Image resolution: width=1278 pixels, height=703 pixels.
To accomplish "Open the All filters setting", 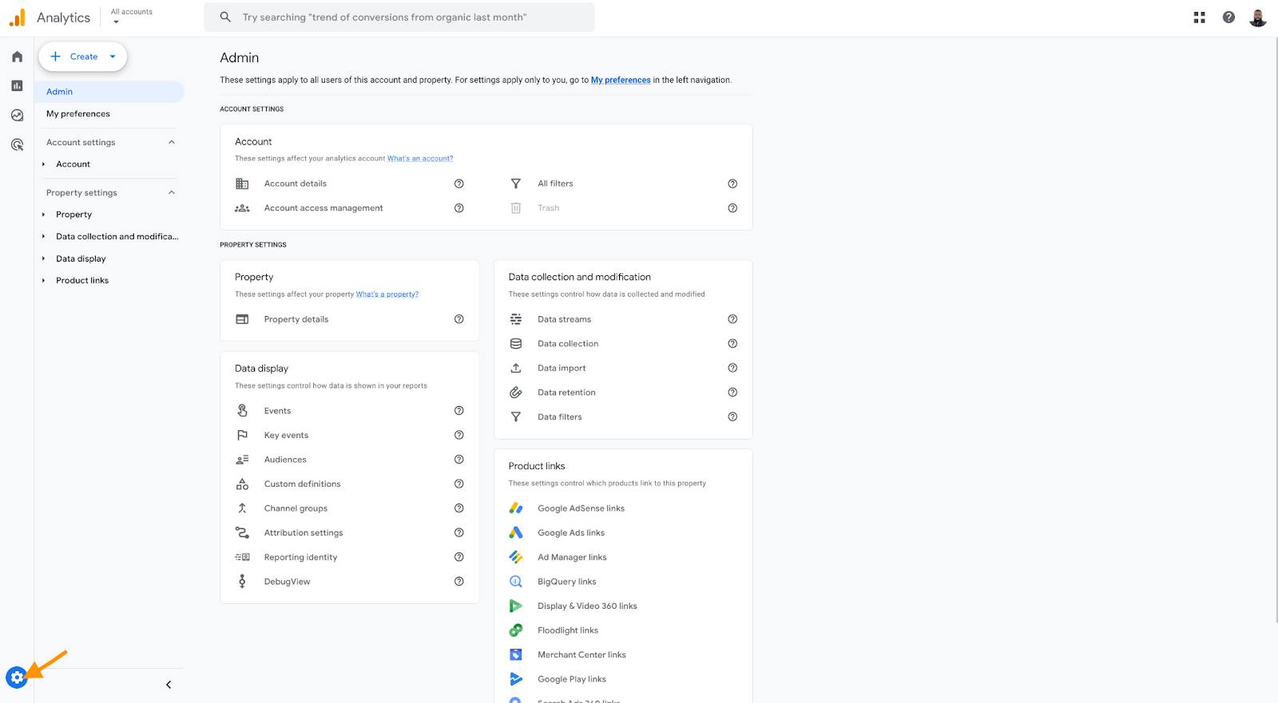I will click(555, 184).
